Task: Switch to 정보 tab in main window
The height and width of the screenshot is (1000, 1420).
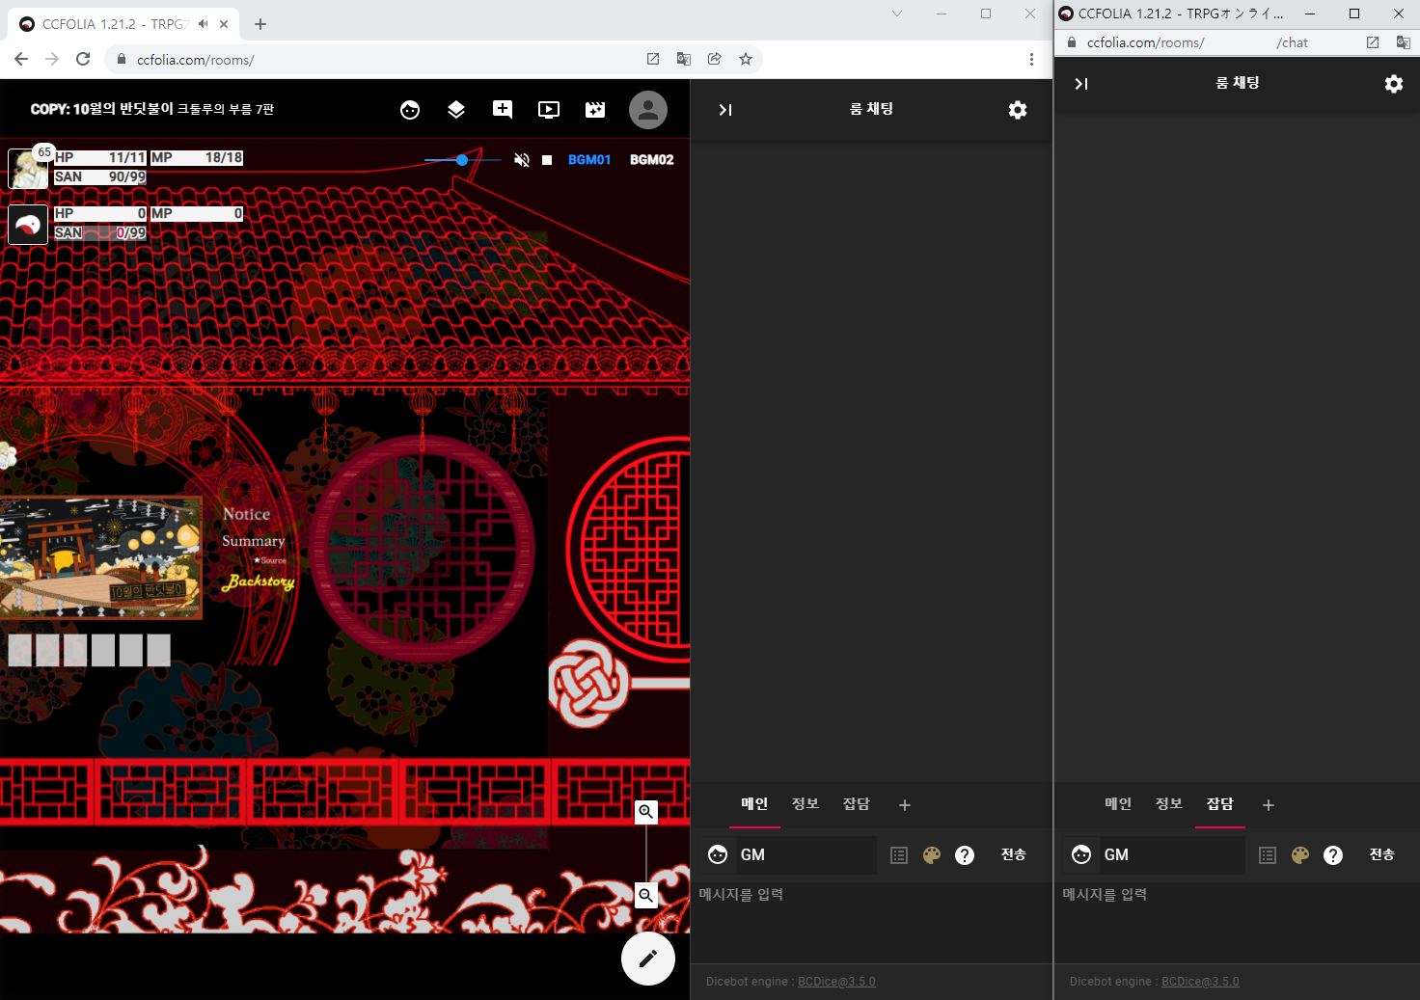Action: pos(806,804)
